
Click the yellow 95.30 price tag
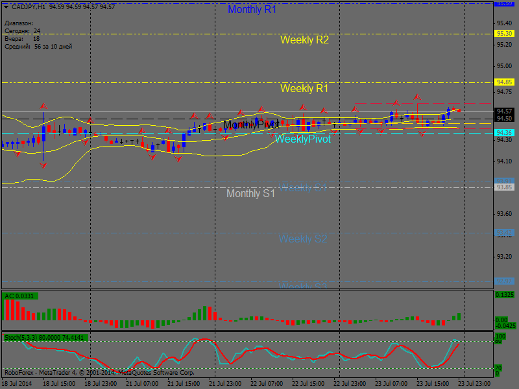click(504, 33)
